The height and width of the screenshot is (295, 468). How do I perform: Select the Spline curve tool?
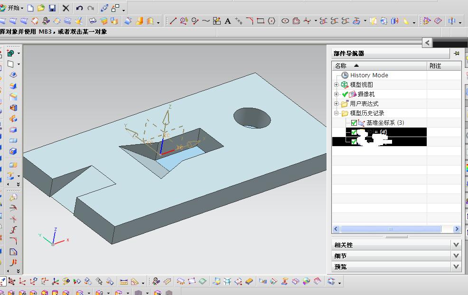pyautogui.click(x=206, y=21)
